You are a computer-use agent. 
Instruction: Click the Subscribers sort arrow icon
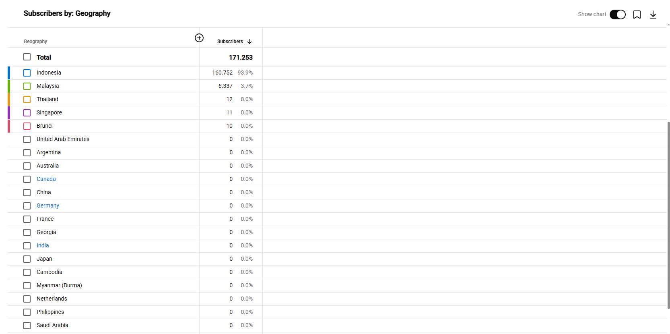click(x=249, y=41)
